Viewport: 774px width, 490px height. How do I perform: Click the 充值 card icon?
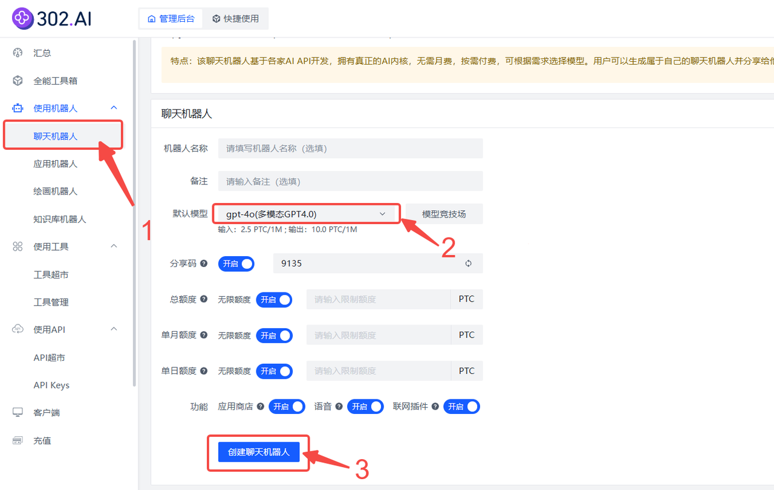[18, 440]
